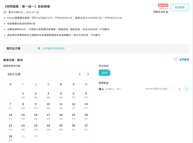Pick September 19 date
Image resolution: width=193 pixels, height=143 pixels.
click(73, 116)
